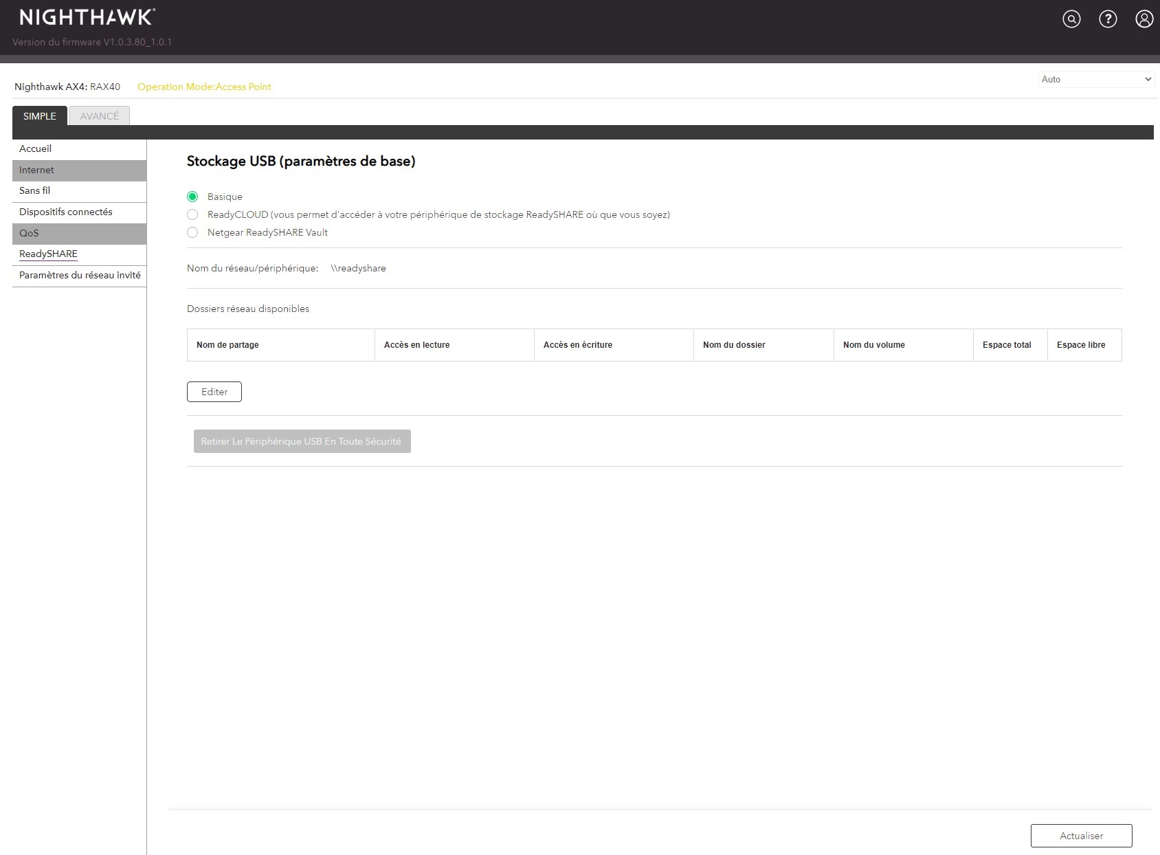The height and width of the screenshot is (855, 1160).
Task: Open ReadySHARE in sidebar menu
Action: point(48,254)
